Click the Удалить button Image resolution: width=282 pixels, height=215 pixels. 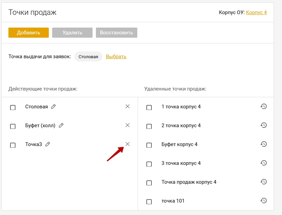click(72, 33)
